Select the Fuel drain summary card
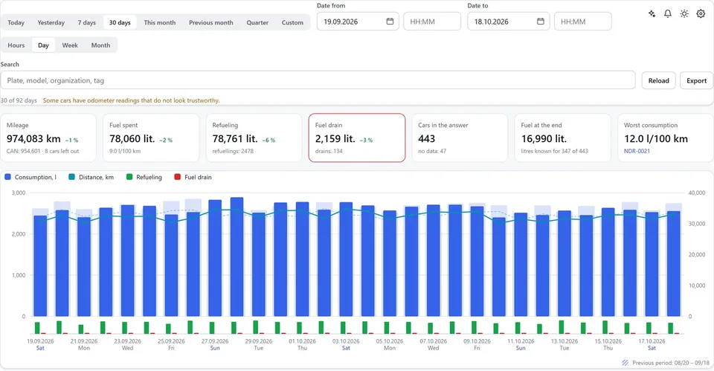714x371 pixels. coord(356,138)
